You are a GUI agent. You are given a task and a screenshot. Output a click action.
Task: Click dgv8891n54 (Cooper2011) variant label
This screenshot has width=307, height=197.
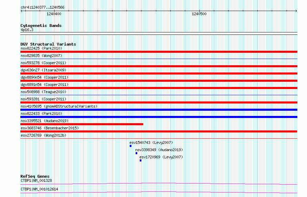coord(44,85)
